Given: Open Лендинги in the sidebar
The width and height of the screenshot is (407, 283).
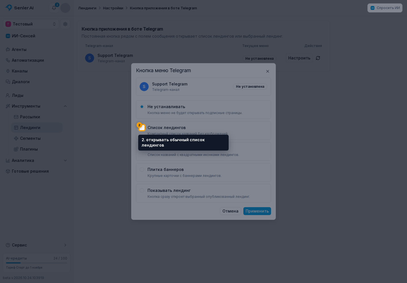Looking at the screenshot, I should click(x=37, y=128).
